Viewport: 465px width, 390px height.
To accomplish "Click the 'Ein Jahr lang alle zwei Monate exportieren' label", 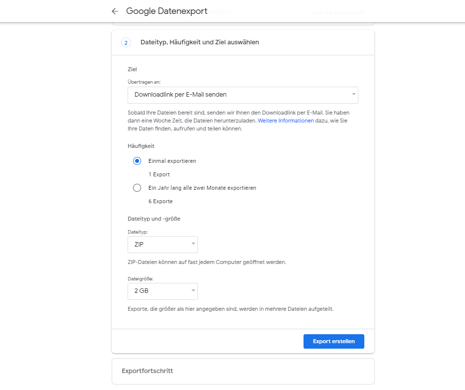I will pos(202,188).
